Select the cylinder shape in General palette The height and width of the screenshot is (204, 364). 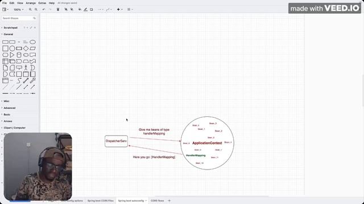pos(19,55)
